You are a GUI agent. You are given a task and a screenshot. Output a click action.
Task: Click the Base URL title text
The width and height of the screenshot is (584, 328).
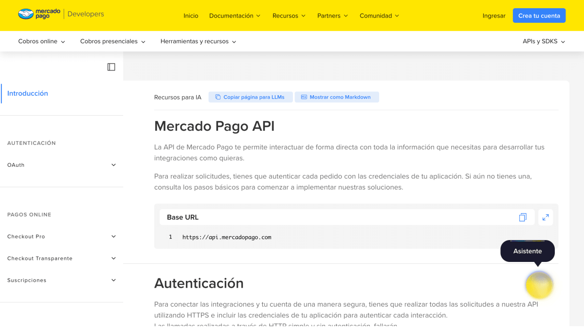point(182,217)
